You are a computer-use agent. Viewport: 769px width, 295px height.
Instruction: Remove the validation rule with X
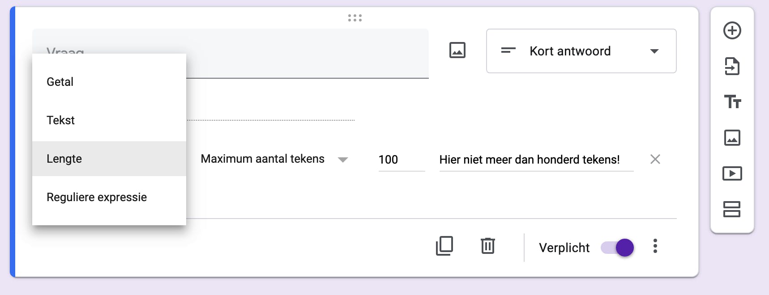[655, 159]
